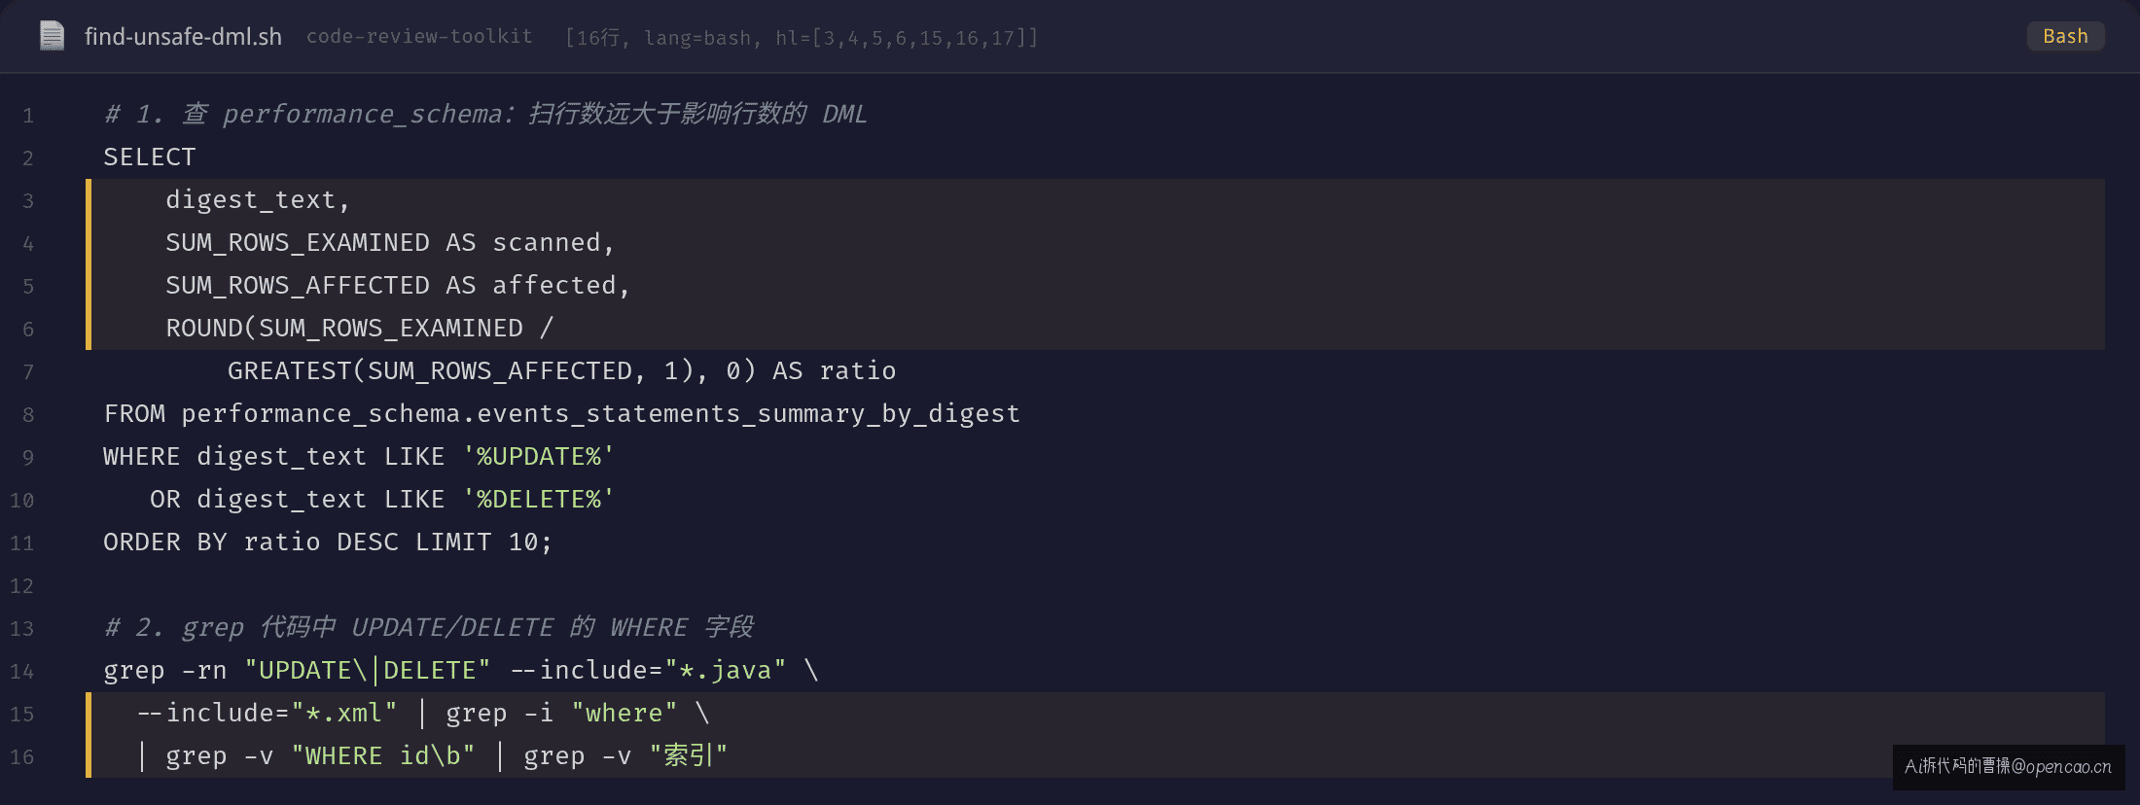Click the code-review-toolkit label
This screenshot has height=805, width=2140.
pyautogui.click(x=419, y=36)
